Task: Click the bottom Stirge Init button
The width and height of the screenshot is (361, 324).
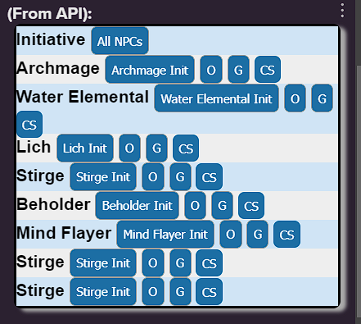Action: point(103,291)
